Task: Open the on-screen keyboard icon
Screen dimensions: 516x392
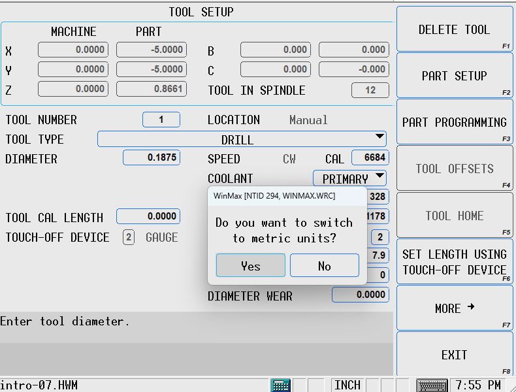Action: (432, 385)
